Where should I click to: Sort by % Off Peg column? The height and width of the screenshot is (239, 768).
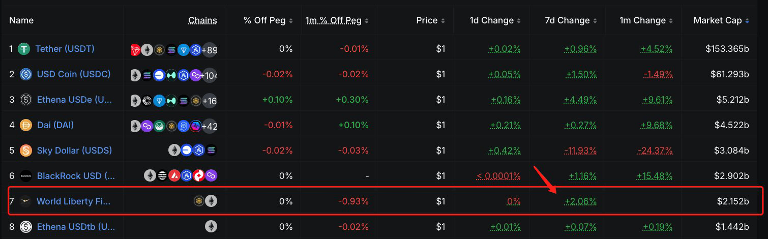(x=268, y=20)
